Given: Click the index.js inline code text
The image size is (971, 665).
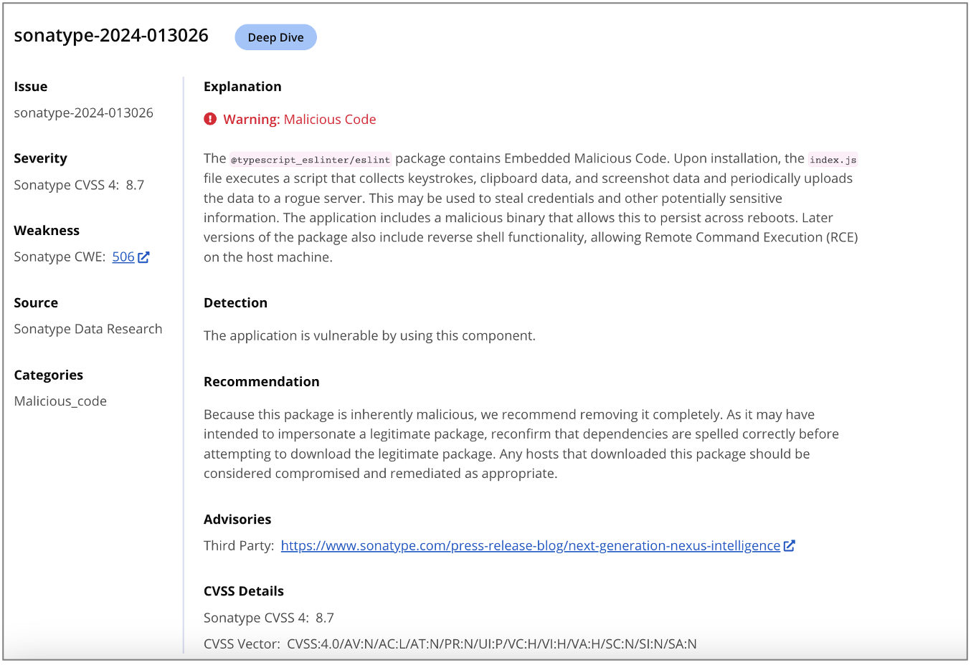Looking at the screenshot, I should coord(833,160).
